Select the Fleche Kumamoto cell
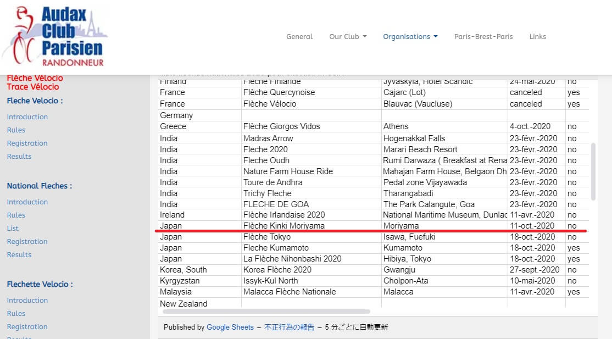Image resolution: width=612 pixels, height=339 pixels. (311, 248)
